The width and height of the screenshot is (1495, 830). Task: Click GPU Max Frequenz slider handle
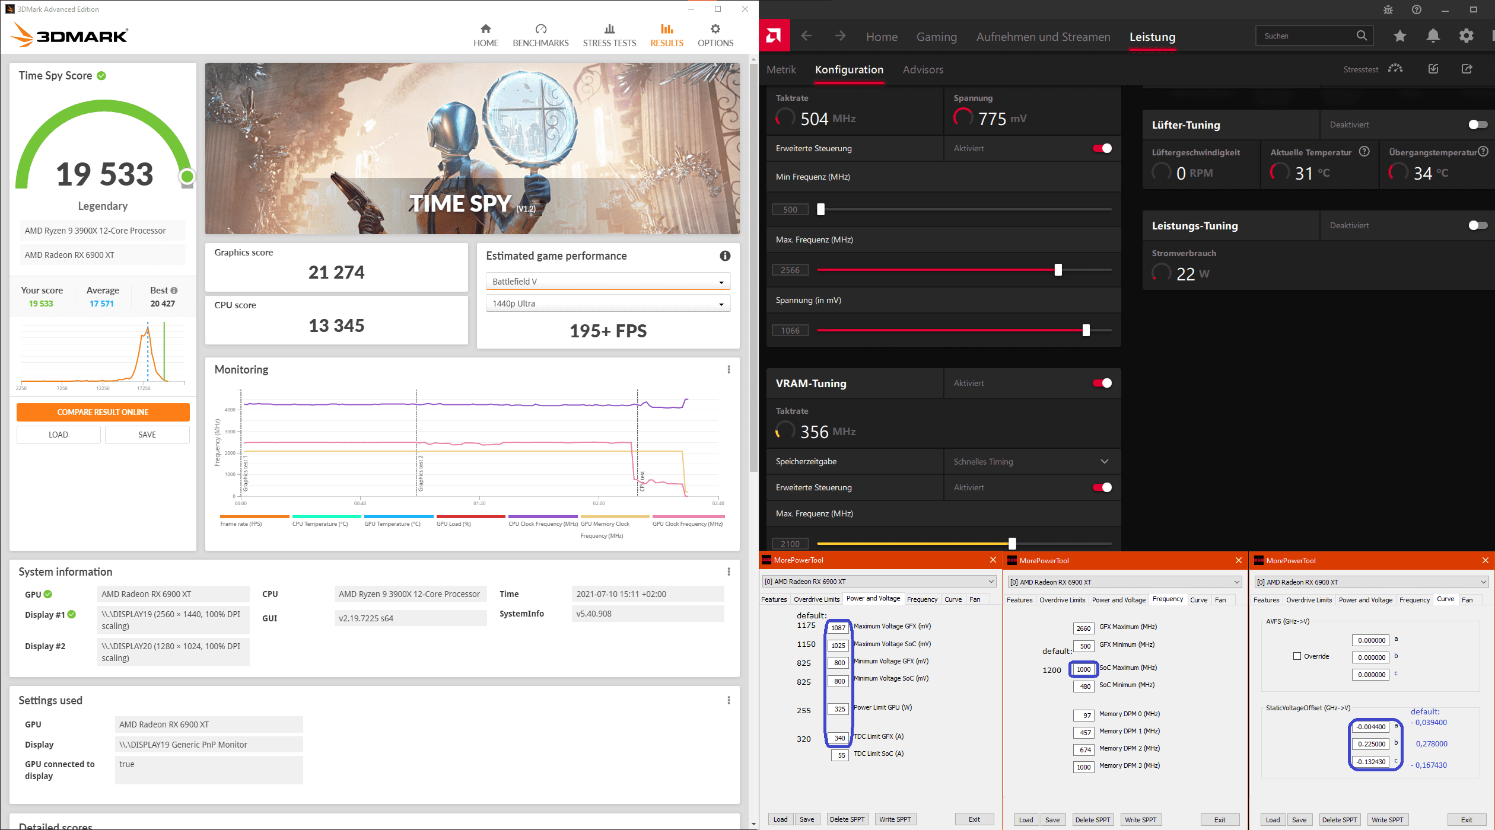click(x=1058, y=270)
